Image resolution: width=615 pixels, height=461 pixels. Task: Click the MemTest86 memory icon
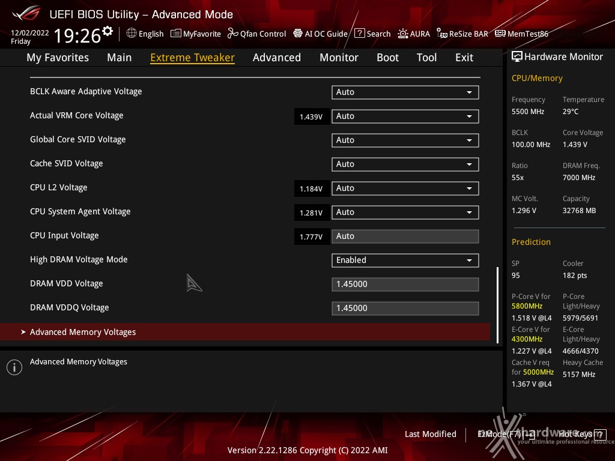click(x=500, y=34)
